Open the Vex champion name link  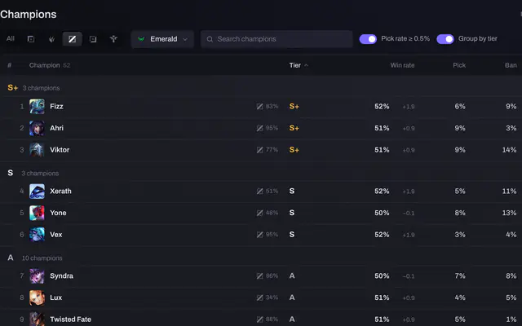click(56, 235)
